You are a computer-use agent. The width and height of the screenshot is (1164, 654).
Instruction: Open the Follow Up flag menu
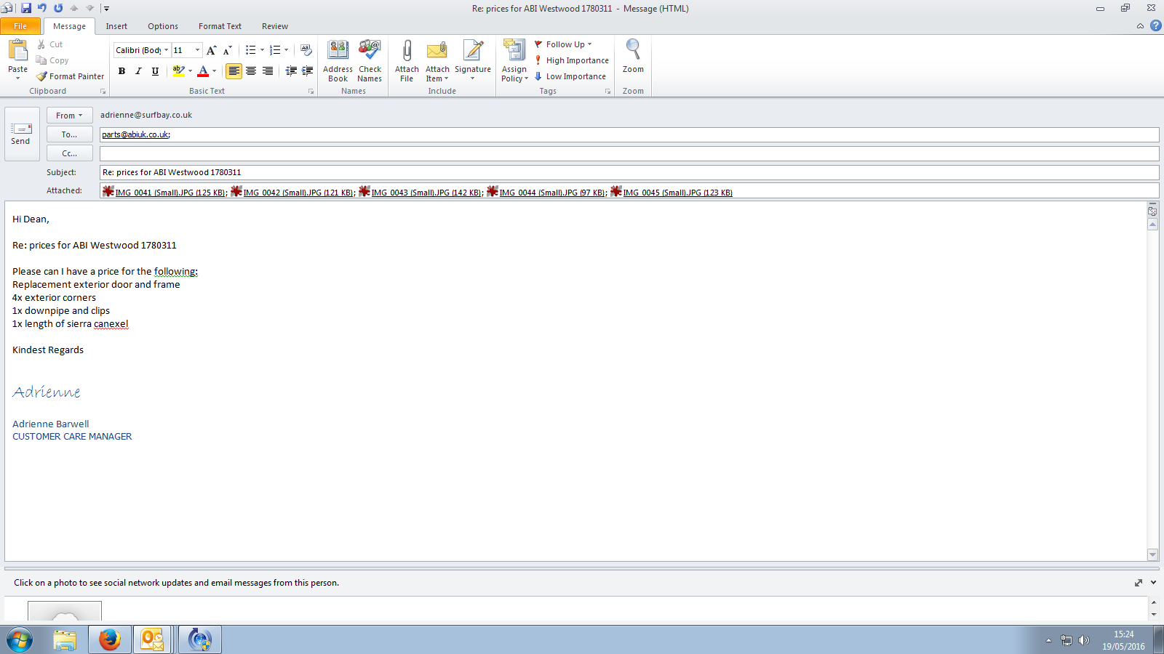pyautogui.click(x=564, y=44)
